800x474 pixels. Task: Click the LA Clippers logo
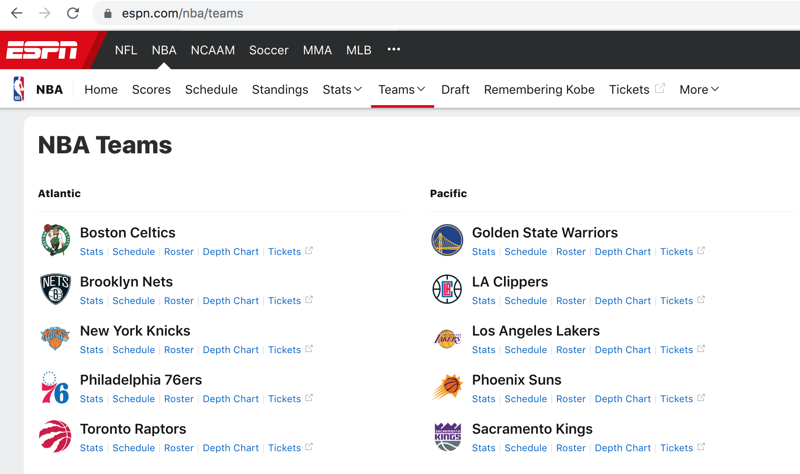(x=447, y=289)
